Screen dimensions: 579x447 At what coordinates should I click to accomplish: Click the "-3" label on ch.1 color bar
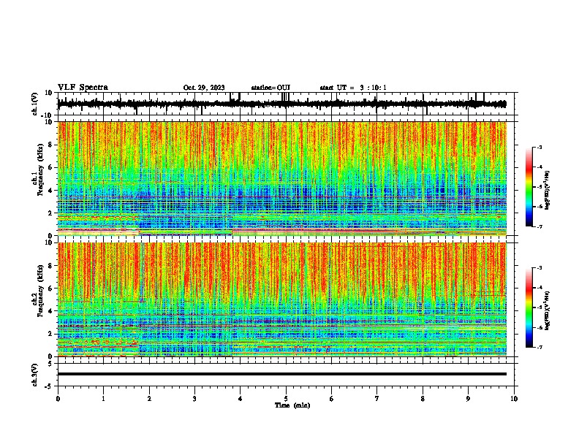click(x=539, y=147)
